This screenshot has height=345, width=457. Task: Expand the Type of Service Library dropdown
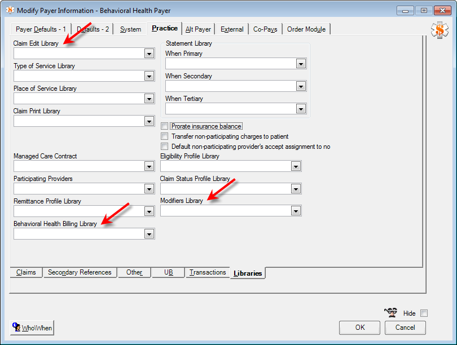[149, 76]
